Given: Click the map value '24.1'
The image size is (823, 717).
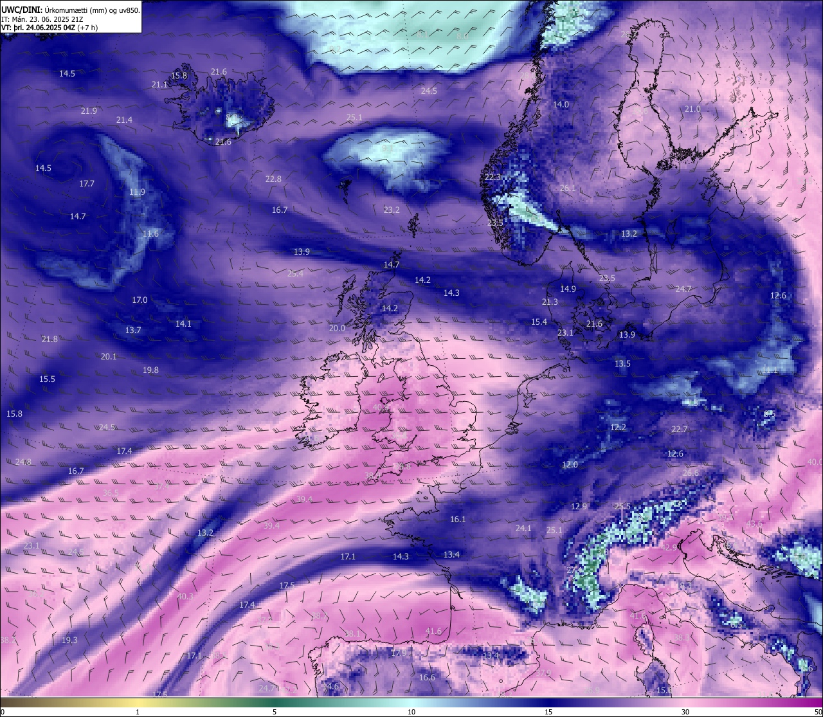Looking at the screenshot, I should (x=523, y=529).
